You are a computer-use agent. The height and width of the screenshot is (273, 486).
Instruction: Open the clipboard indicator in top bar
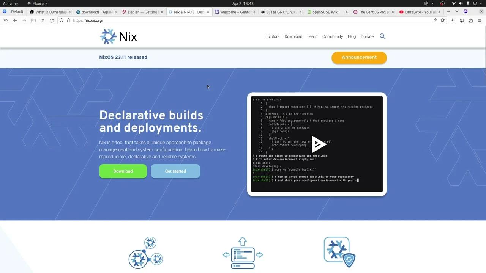coord(426,3)
